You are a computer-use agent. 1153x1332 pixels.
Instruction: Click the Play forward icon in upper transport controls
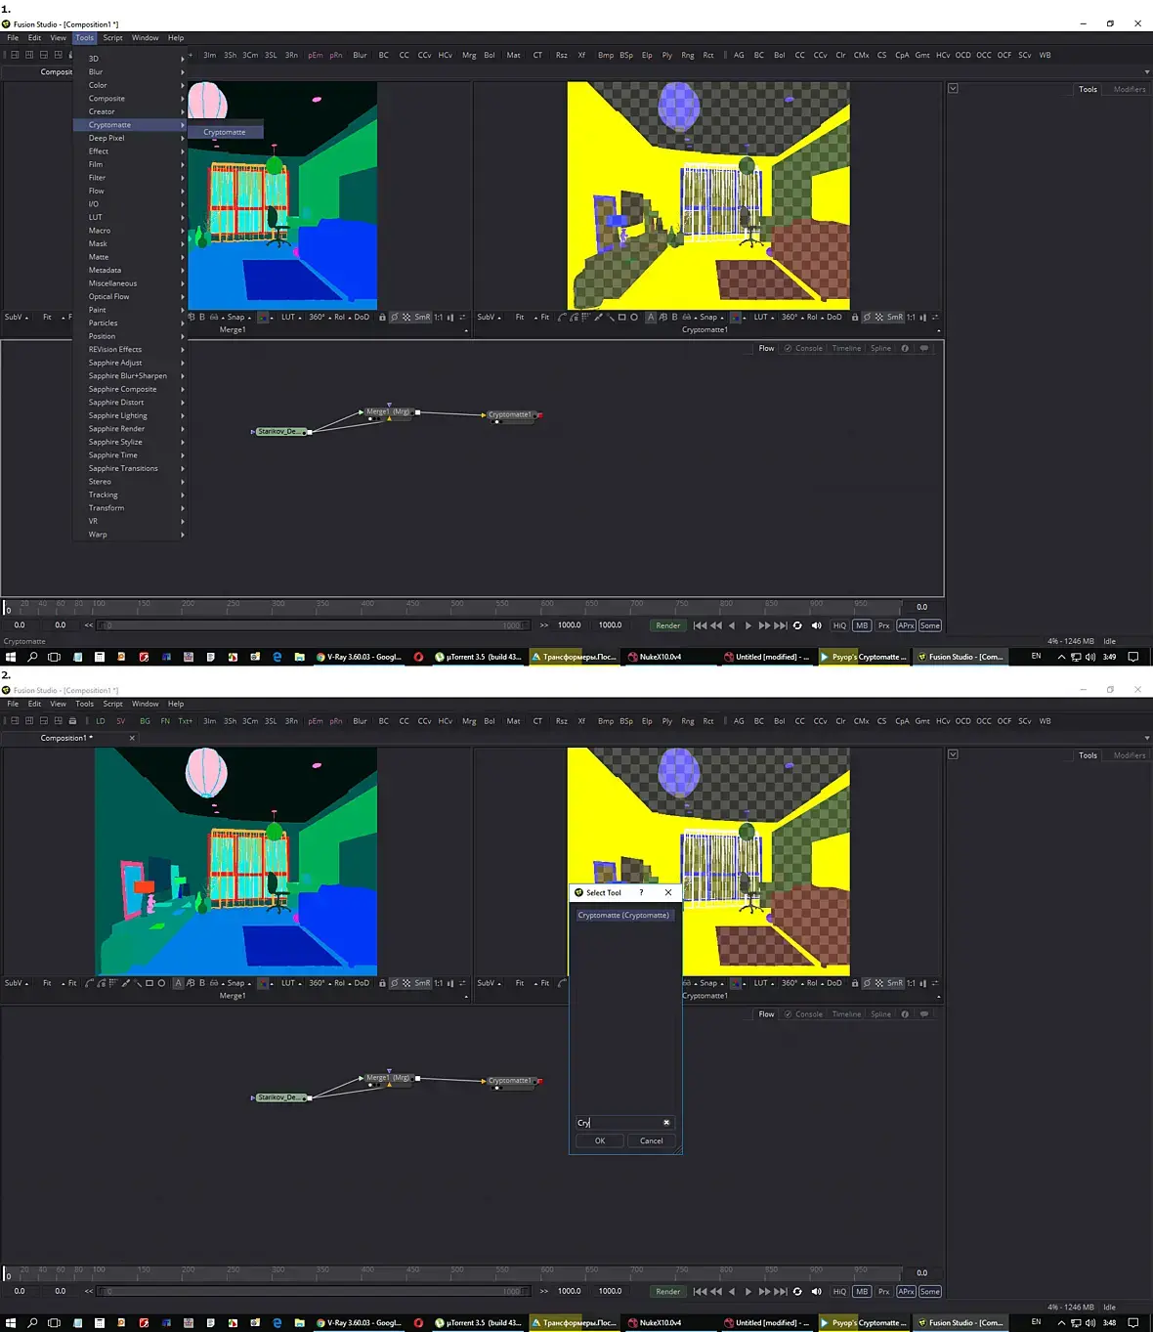point(748,625)
